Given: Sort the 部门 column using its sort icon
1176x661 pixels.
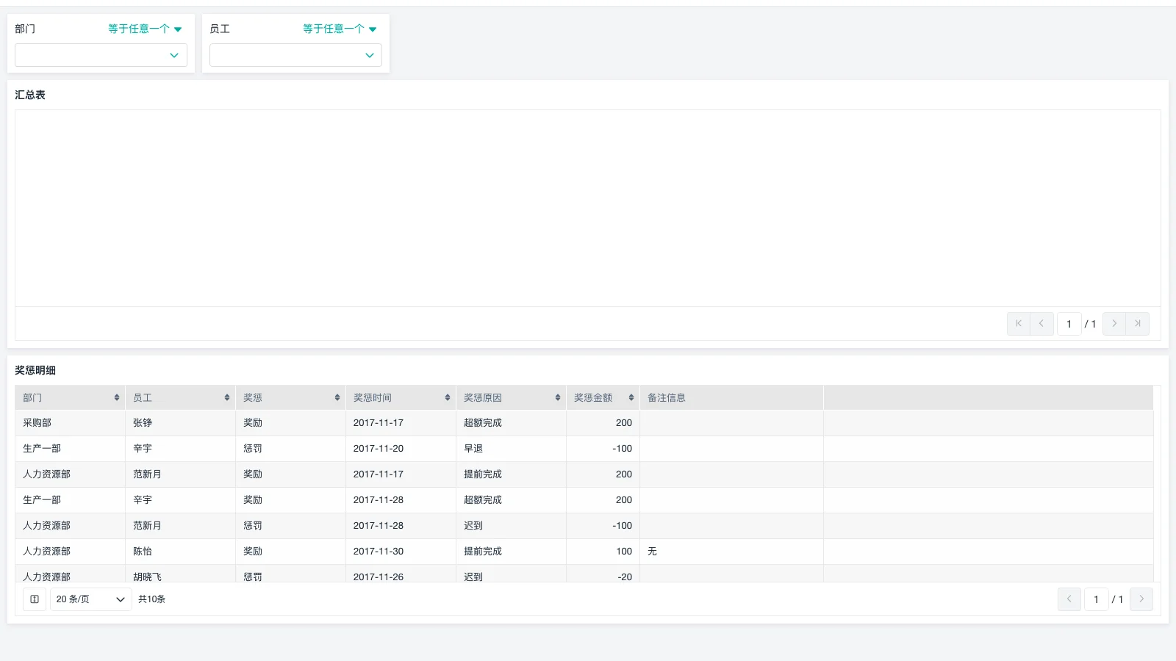Looking at the screenshot, I should (x=117, y=397).
